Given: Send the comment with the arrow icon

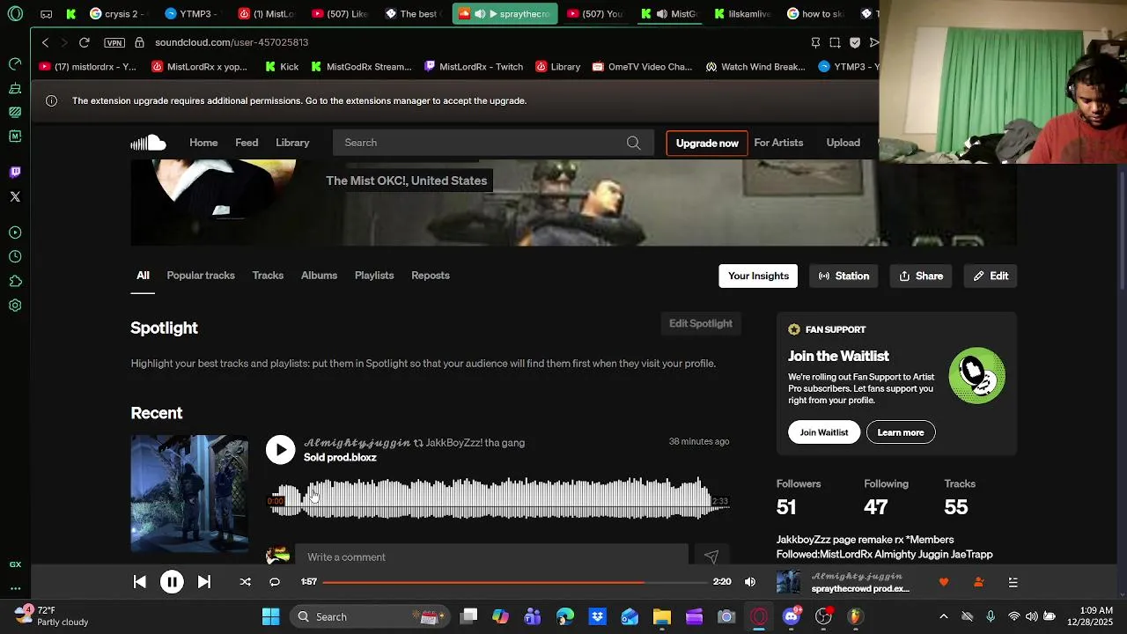Looking at the screenshot, I should point(711,557).
